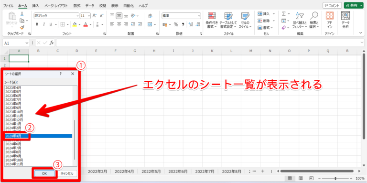
Task: Apply accounting currency format icon
Action: tap(165, 24)
